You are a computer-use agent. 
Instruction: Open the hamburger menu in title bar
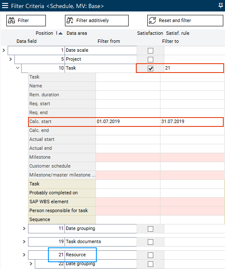pyautogui.click(x=5, y=6)
